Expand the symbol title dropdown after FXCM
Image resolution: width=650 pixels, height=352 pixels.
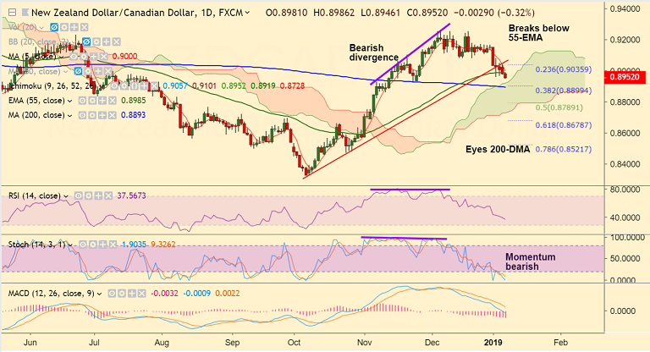click(x=247, y=13)
